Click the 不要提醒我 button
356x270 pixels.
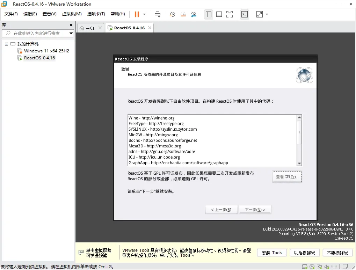pos(337,253)
